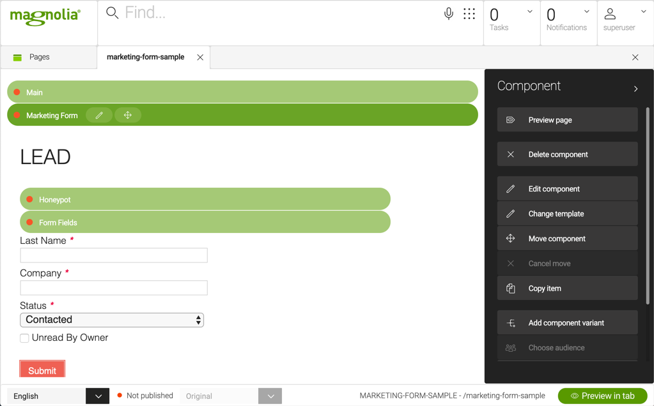This screenshot has width=654, height=406.
Task: Activate voice search microphone icon
Action: (x=448, y=14)
